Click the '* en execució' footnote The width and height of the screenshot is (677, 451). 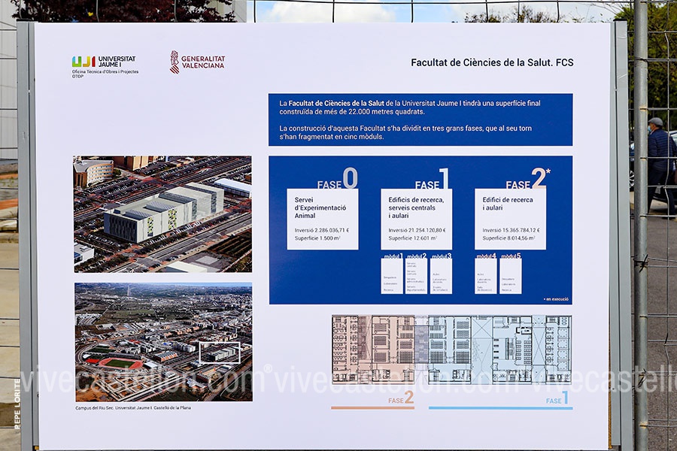556,299
